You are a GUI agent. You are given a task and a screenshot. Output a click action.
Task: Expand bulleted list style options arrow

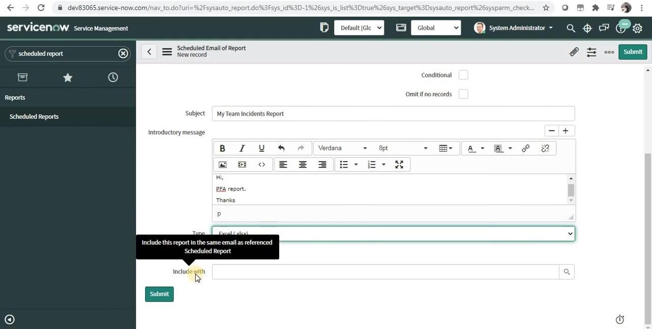click(x=356, y=164)
